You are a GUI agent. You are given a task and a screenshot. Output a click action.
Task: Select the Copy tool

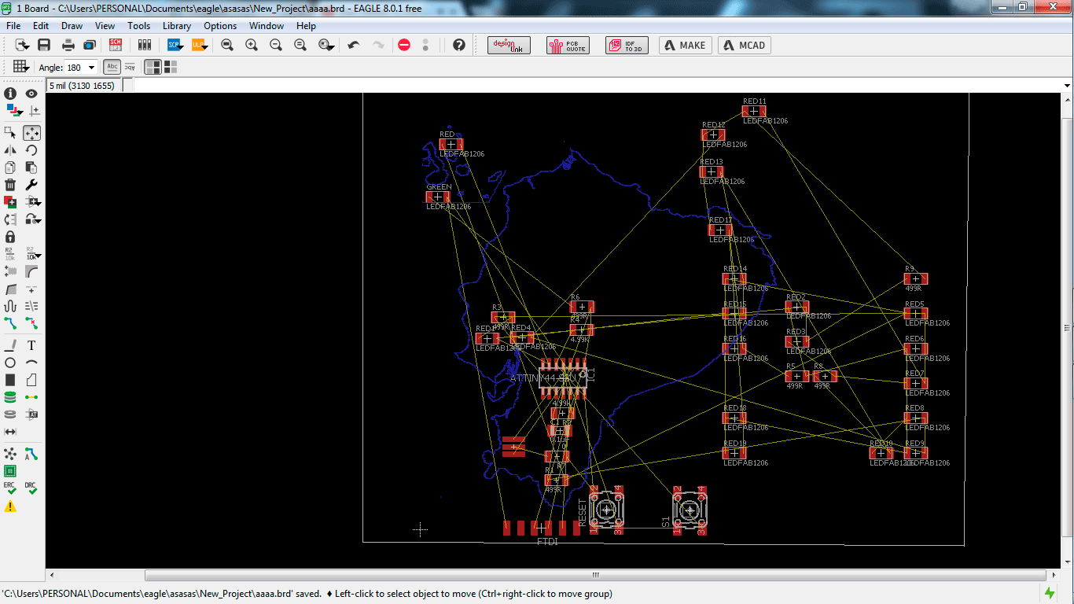[10, 168]
